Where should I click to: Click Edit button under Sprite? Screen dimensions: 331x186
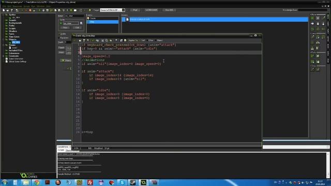(77, 27)
